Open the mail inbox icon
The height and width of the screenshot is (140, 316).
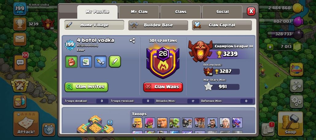(20, 39)
